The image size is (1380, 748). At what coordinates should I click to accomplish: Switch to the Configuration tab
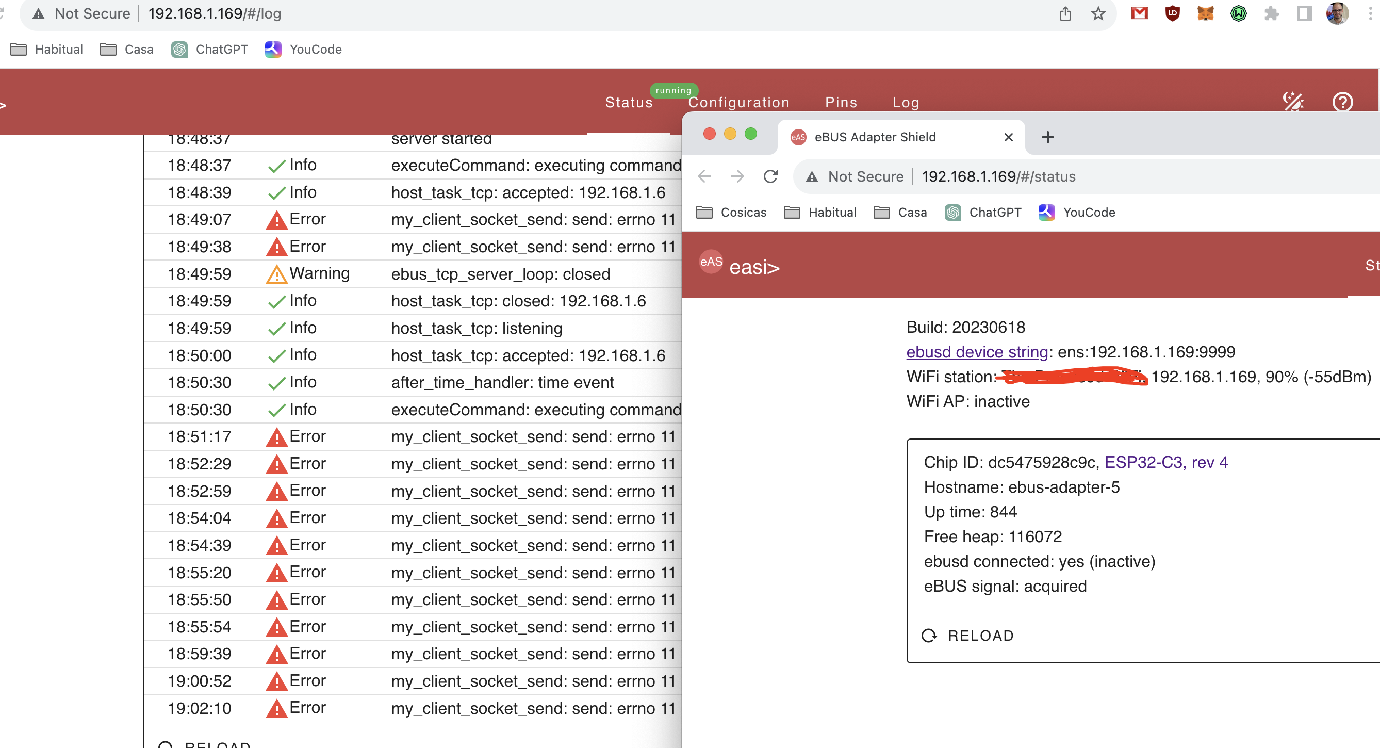click(740, 102)
